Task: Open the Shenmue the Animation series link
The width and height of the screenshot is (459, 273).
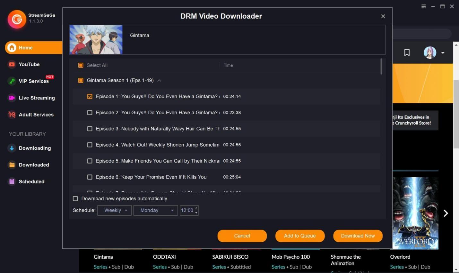Action: click(x=346, y=260)
